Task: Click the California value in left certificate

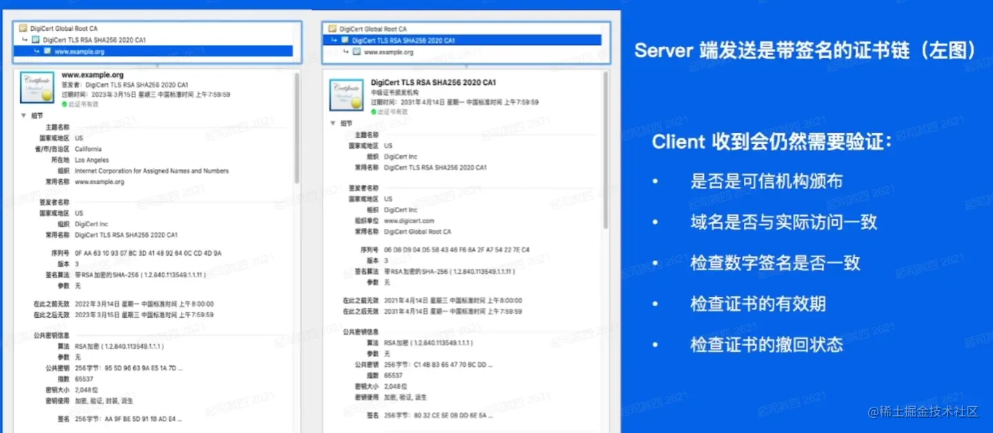Action: 88,149
